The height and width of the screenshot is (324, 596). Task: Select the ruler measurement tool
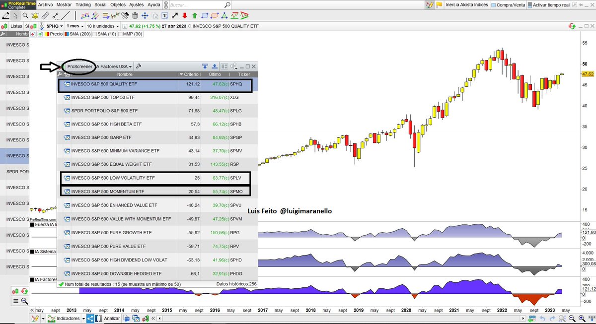[45, 16]
